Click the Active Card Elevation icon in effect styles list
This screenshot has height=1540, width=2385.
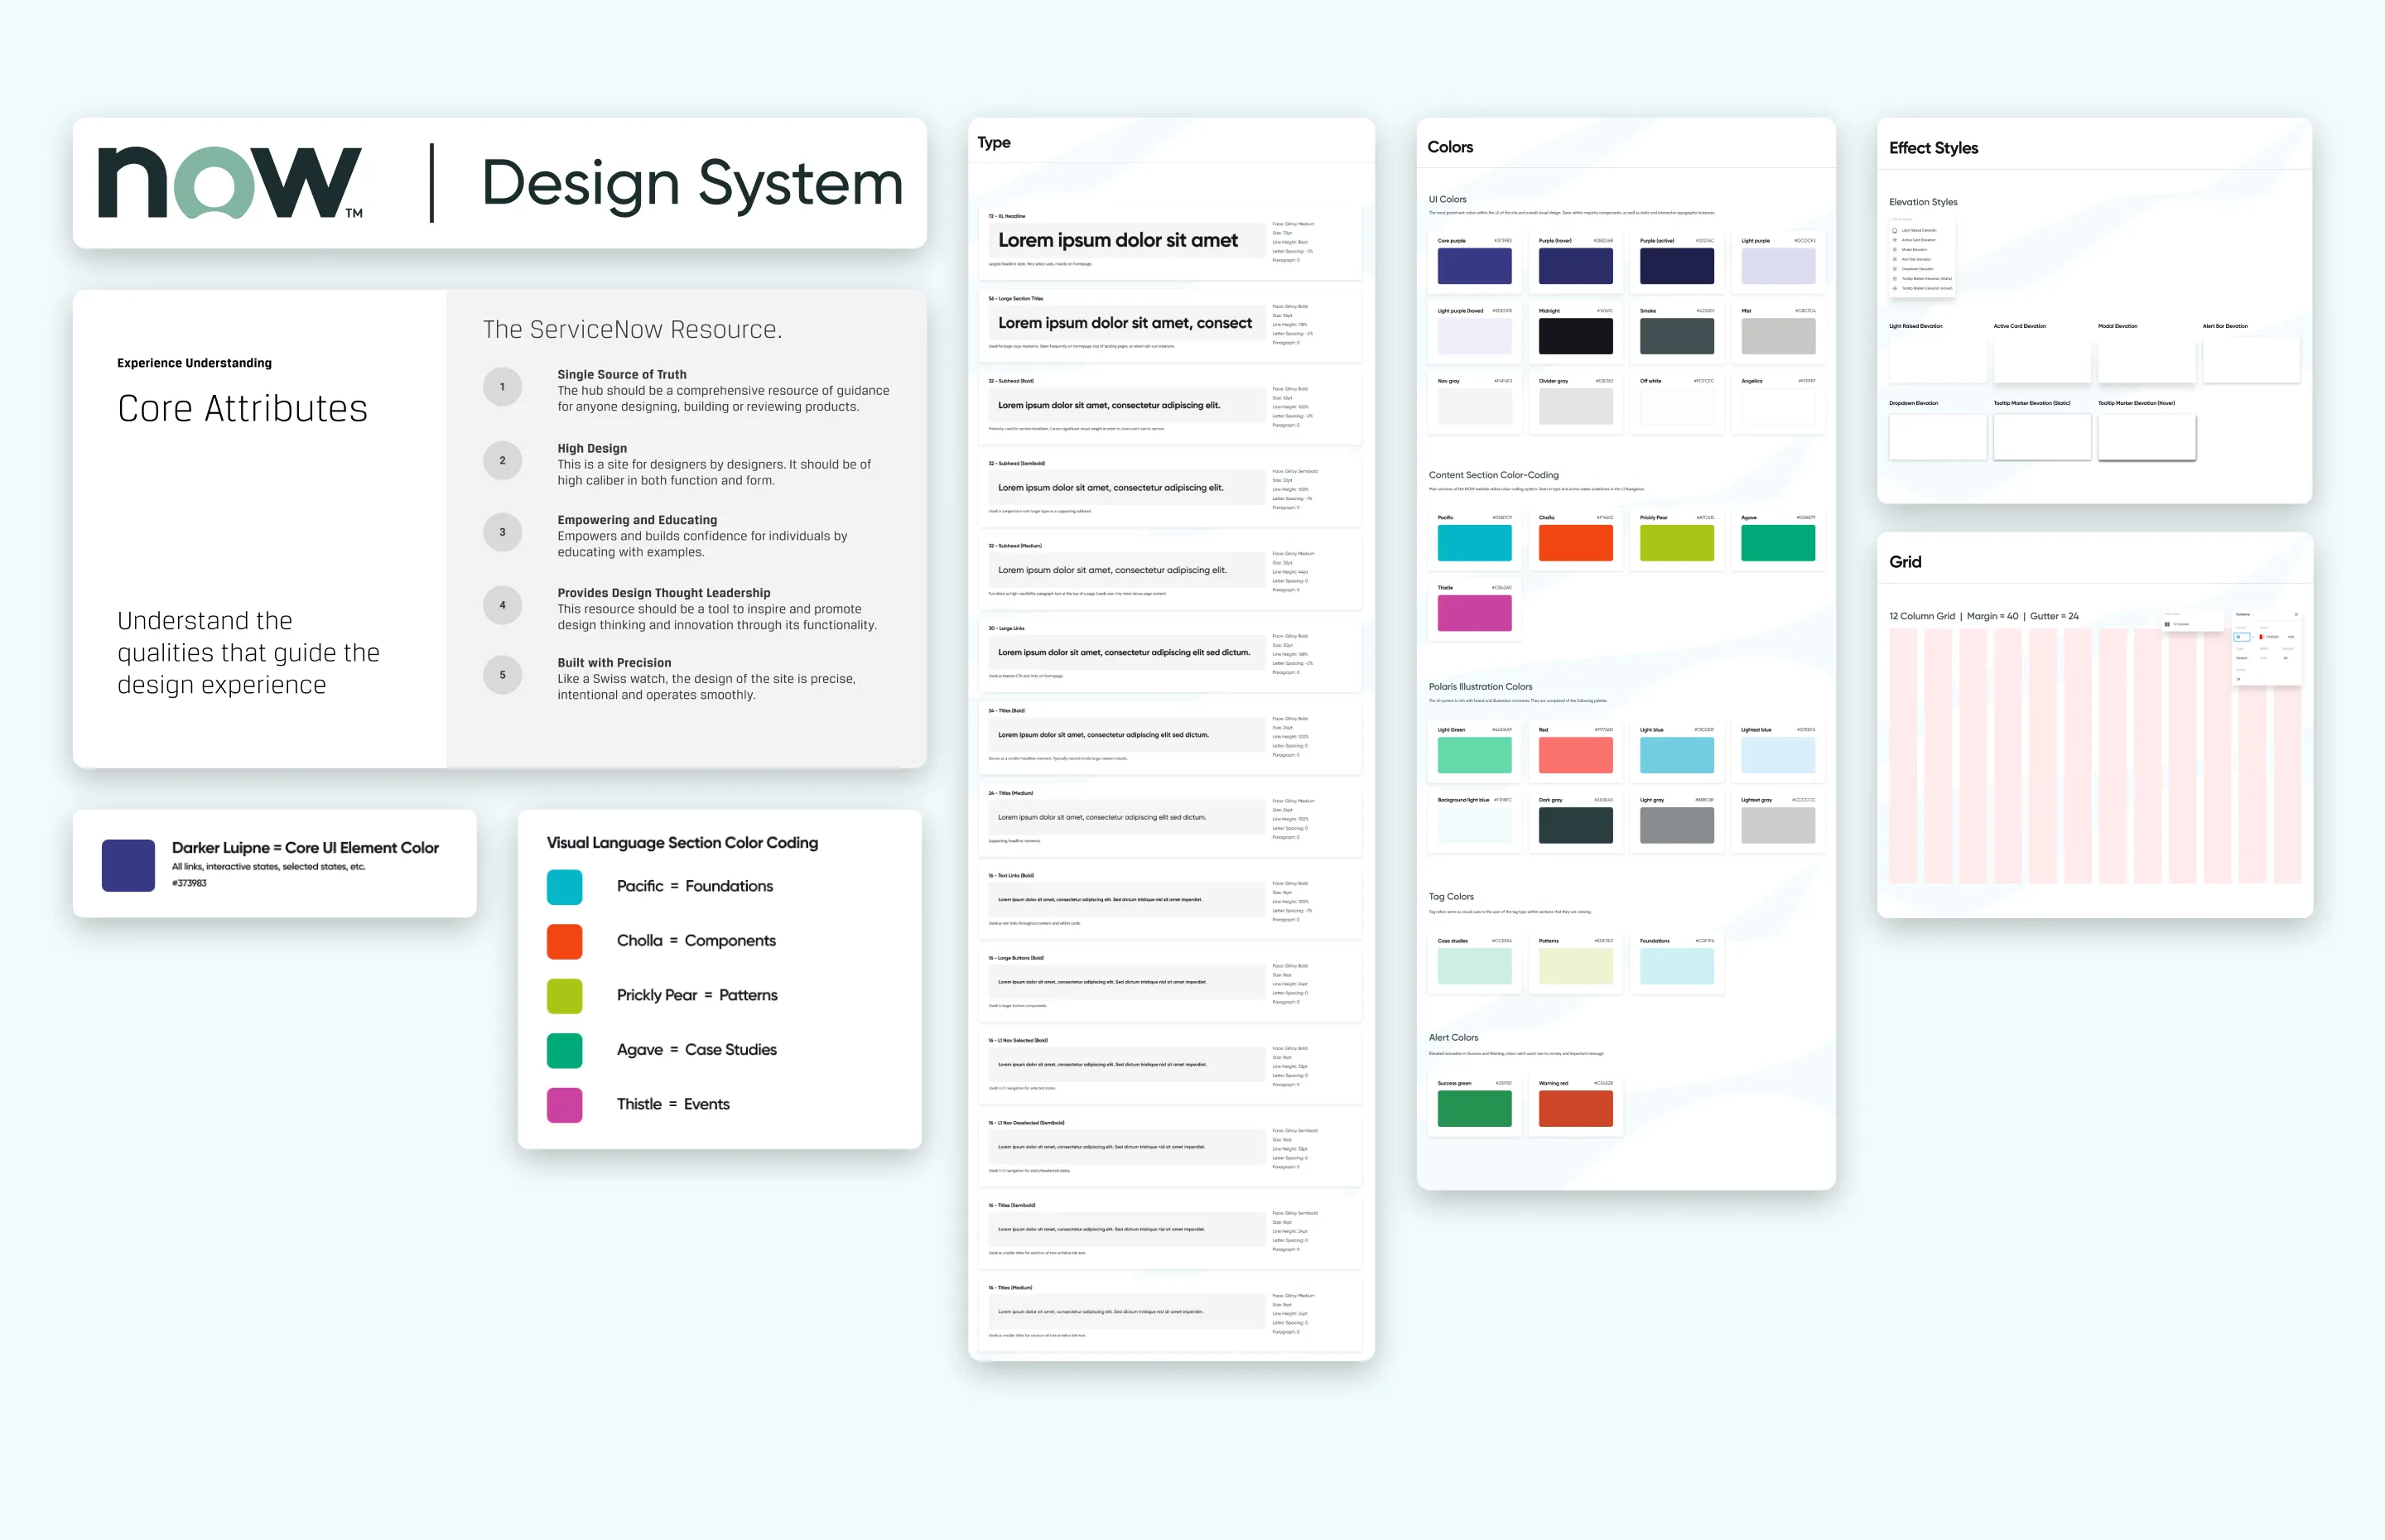coord(1895,240)
